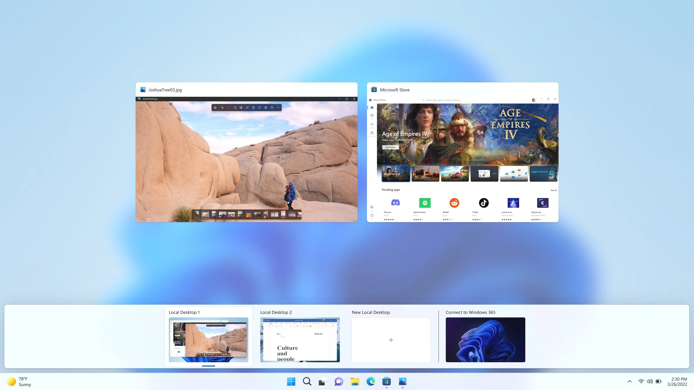Zoom out of the photo
The height and width of the screenshot is (390, 694).
(x=228, y=108)
